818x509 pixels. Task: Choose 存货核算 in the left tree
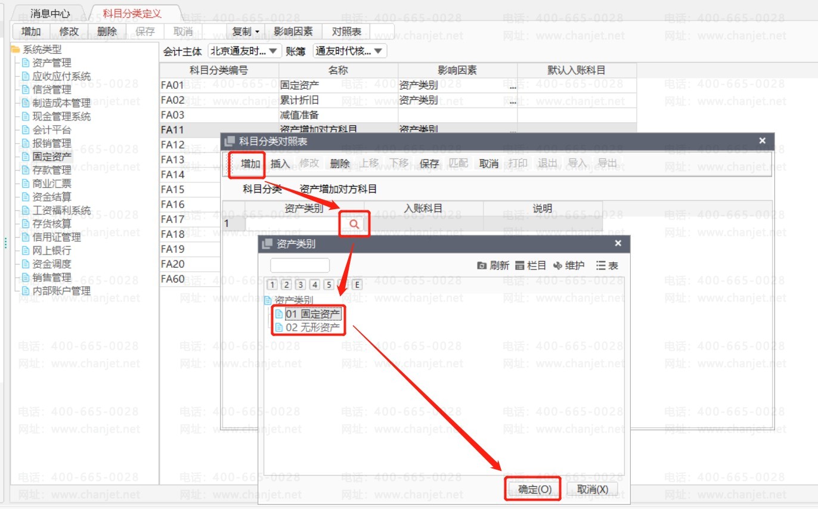51,224
